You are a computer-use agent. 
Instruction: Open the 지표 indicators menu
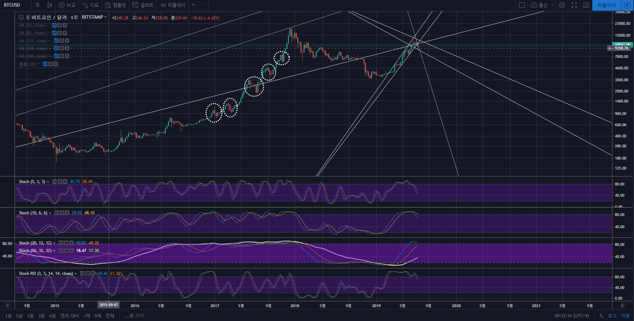pos(90,5)
